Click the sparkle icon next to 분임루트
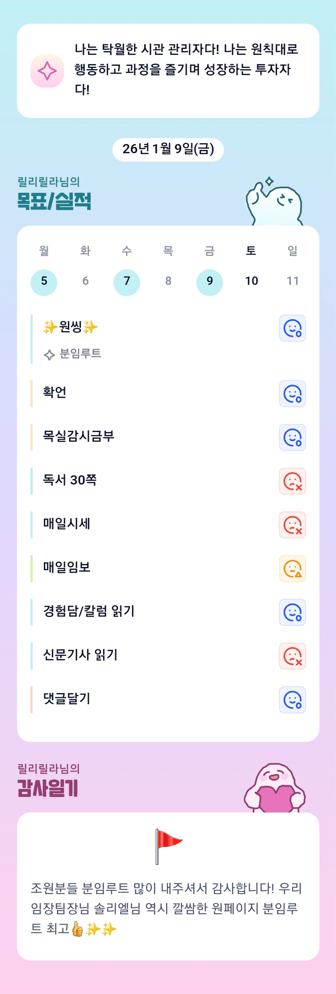This screenshot has width=336, height=994. (49, 355)
